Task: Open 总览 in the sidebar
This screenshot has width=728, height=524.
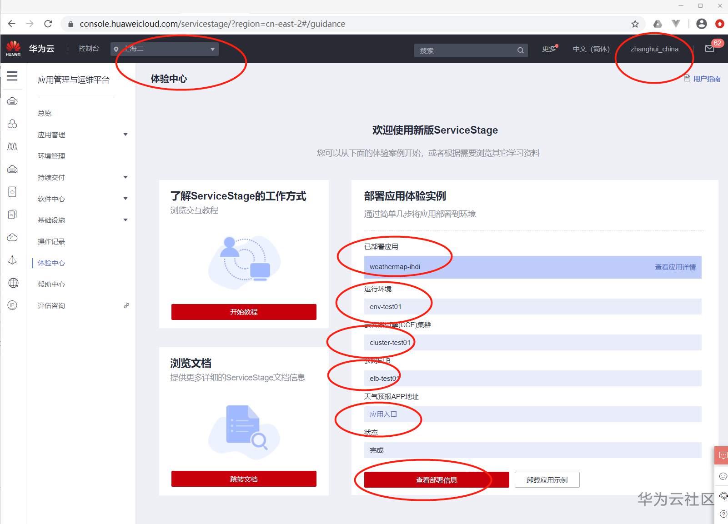Action: click(45, 113)
